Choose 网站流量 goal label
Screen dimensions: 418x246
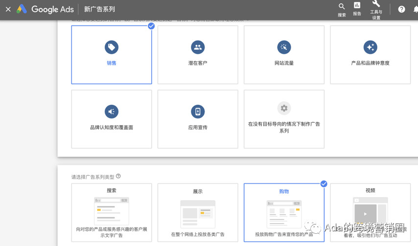(284, 63)
